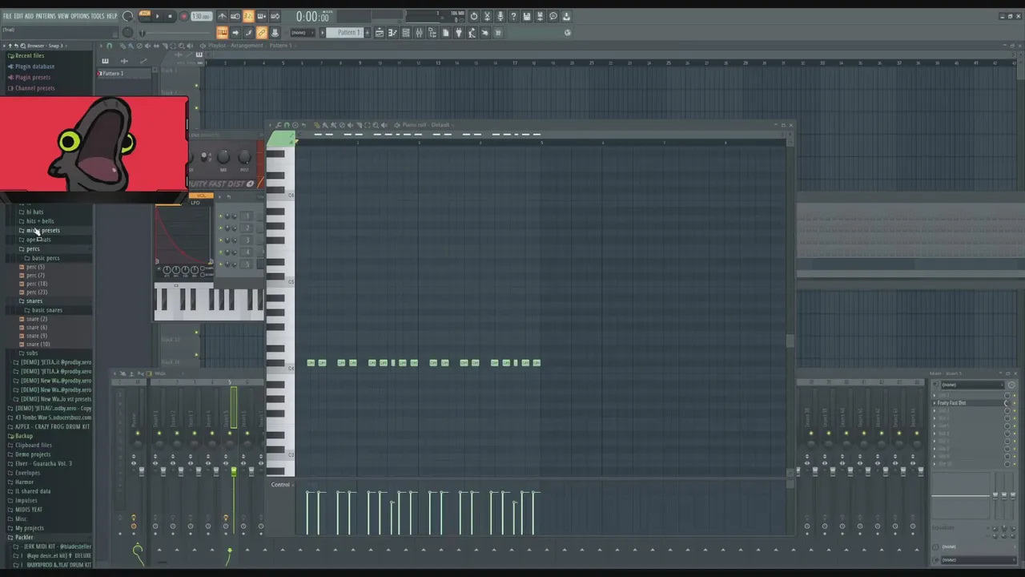Open the plugin picker plug icon
This screenshot has width=1025, height=577.
pyautogui.click(x=460, y=32)
